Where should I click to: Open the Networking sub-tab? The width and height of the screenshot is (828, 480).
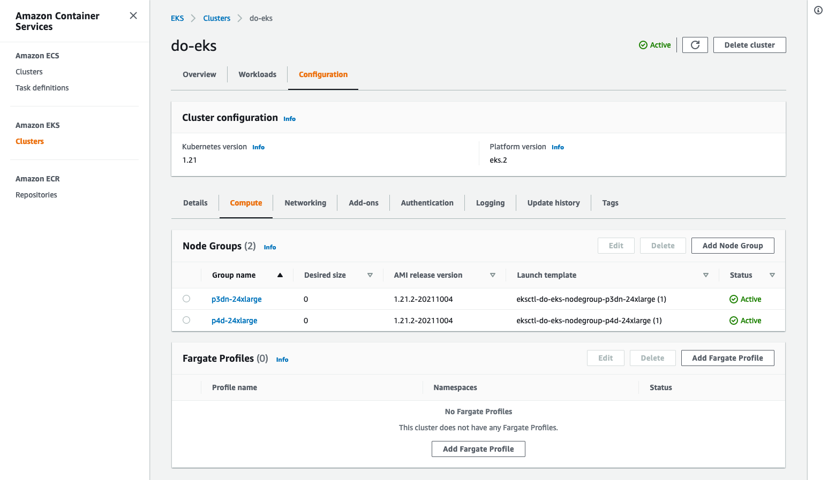305,203
